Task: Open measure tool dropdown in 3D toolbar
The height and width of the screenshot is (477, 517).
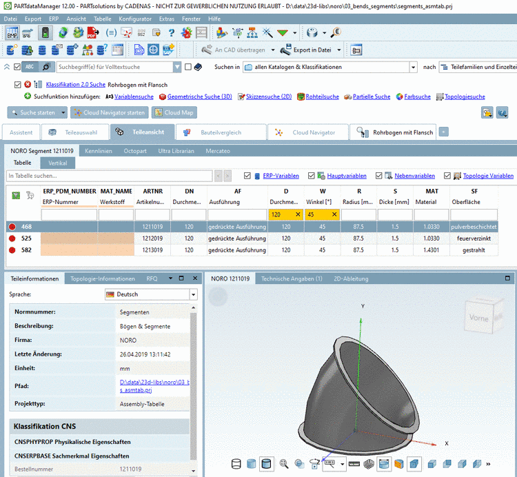Action: [x=342, y=464]
